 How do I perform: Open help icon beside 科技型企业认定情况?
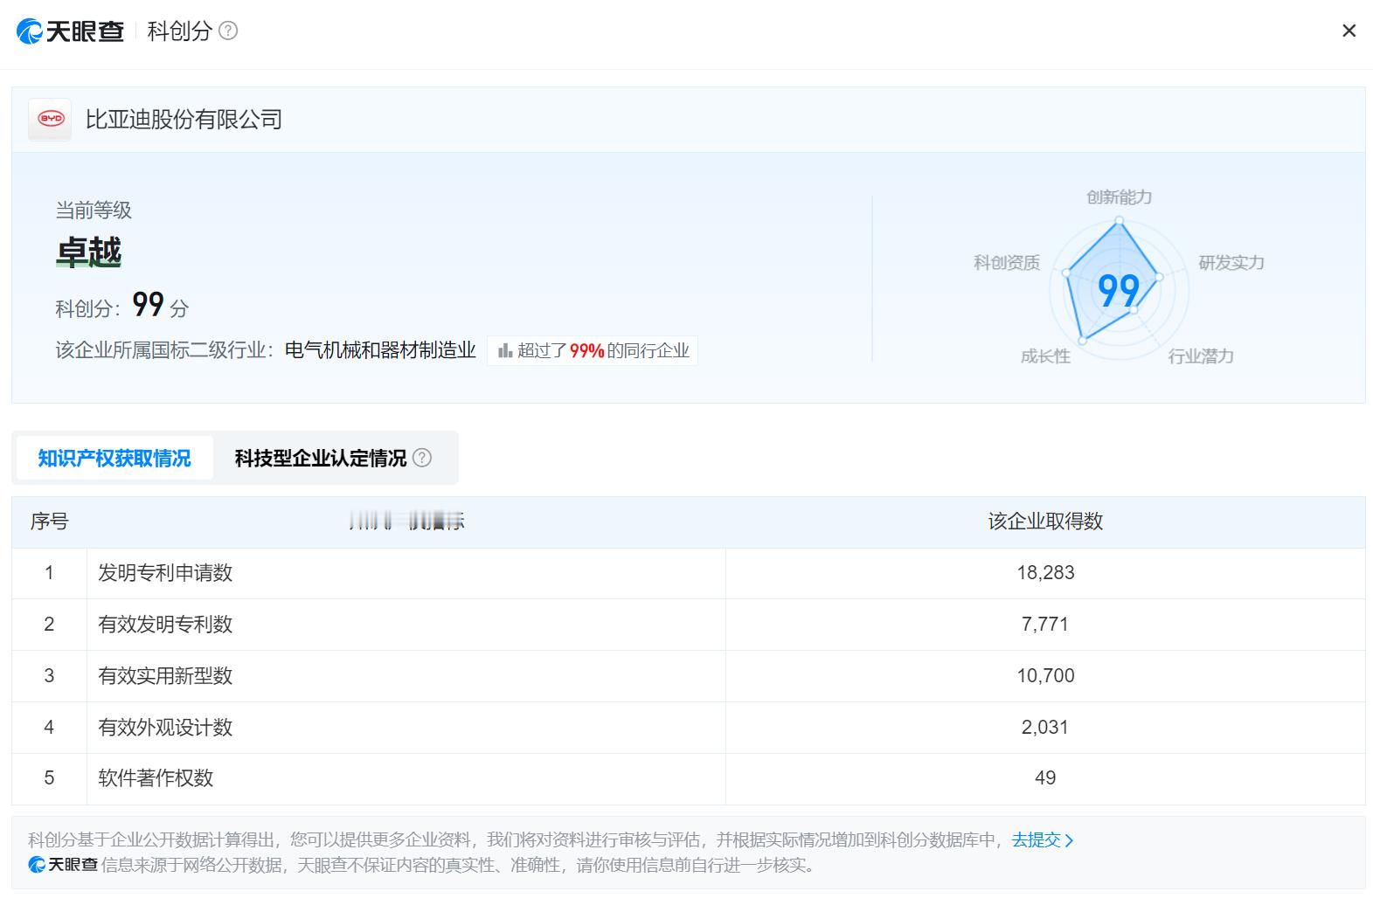click(422, 458)
